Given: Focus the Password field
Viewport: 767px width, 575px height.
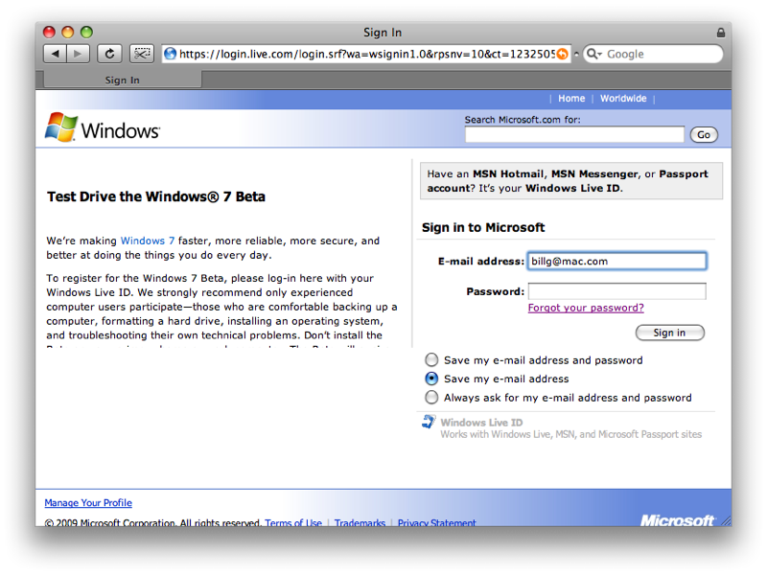Looking at the screenshot, I should coord(616,291).
